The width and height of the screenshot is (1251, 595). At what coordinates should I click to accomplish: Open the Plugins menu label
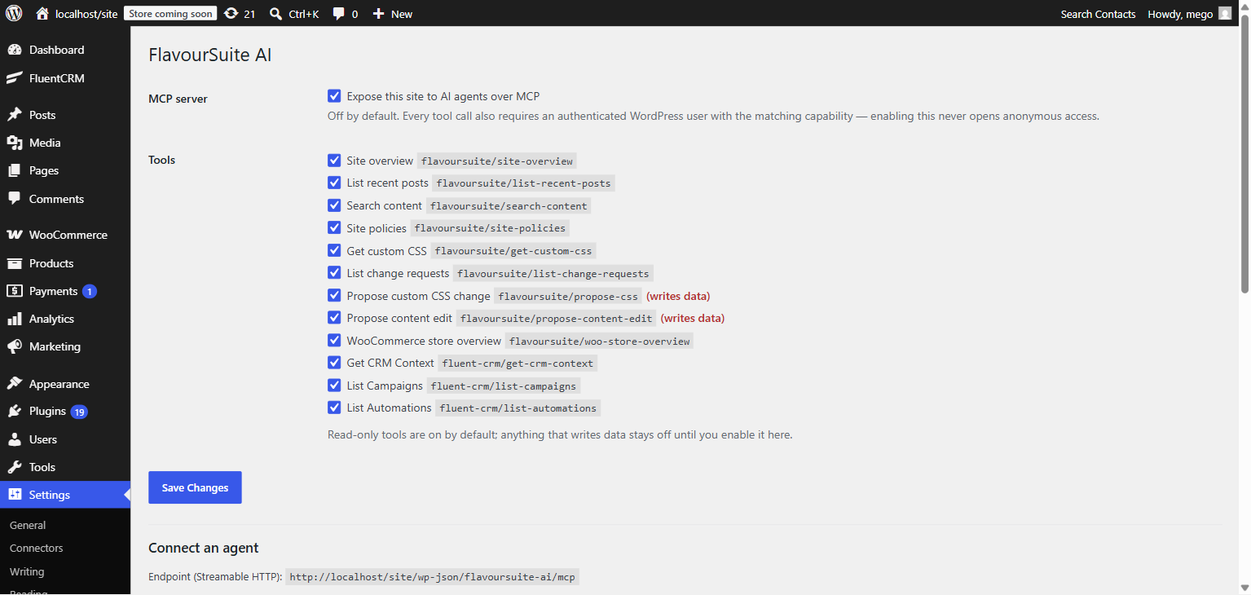[47, 411]
